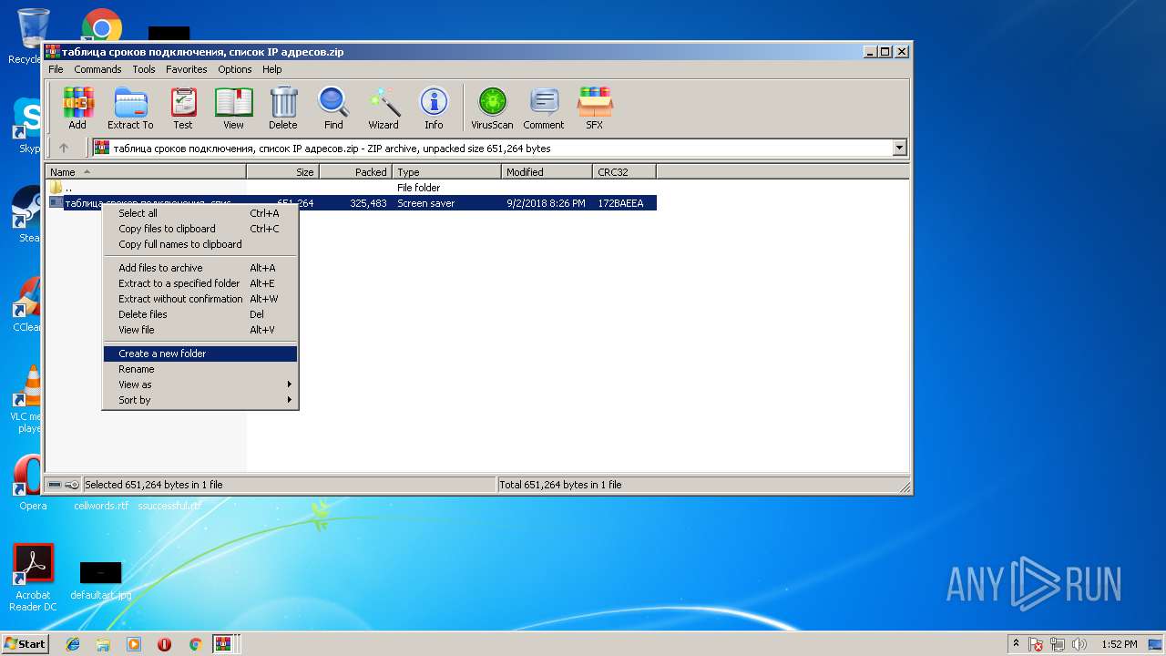Choose Add files to archive
Screen dimensions: 1166x656
click(x=200, y=268)
